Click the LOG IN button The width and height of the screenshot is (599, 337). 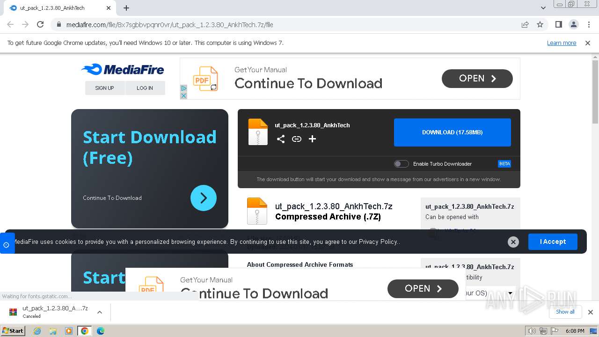pos(145,88)
